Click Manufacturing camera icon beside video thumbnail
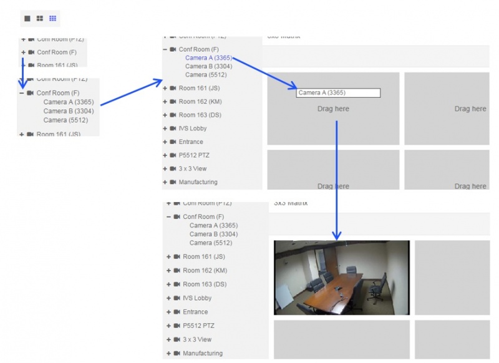Screen dimensions: 499x363 point(177,353)
